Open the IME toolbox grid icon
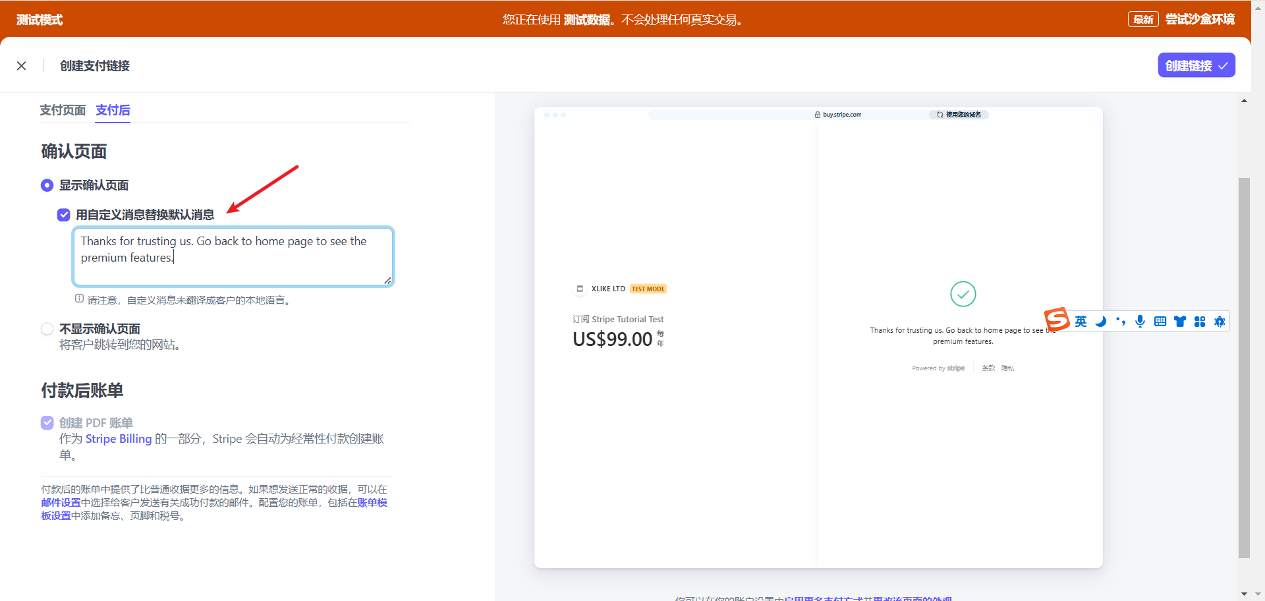Image resolution: width=1265 pixels, height=601 pixels. point(1200,322)
